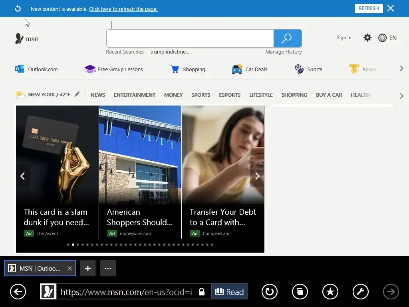The height and width of the screenshot is (307, 409).
Task: Click the site butterfly favicon in address bar
Action: [48, 291]
